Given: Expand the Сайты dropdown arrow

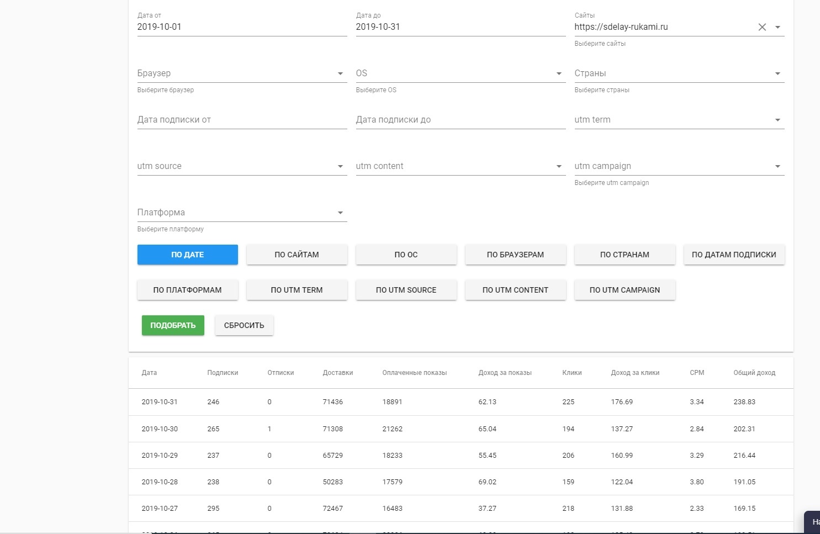Looking at the screenshot, I should click(x=777, y=27).
